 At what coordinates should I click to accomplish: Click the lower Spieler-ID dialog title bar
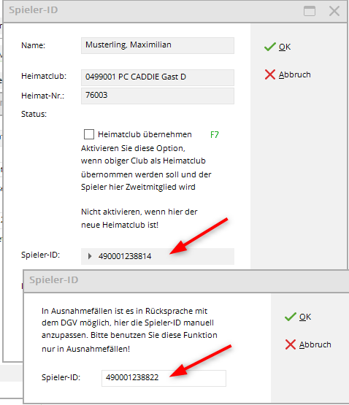[x=186, y=281]
